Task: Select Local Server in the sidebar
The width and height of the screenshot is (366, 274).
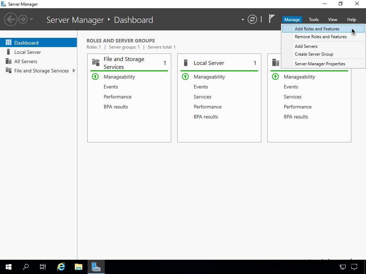Action: pos(38,52)
